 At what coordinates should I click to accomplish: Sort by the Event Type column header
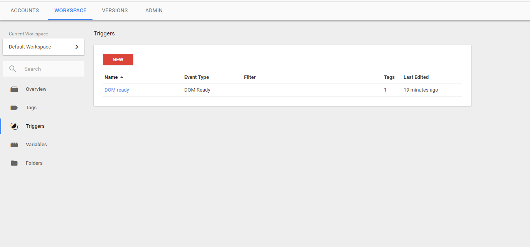point(197,77)
